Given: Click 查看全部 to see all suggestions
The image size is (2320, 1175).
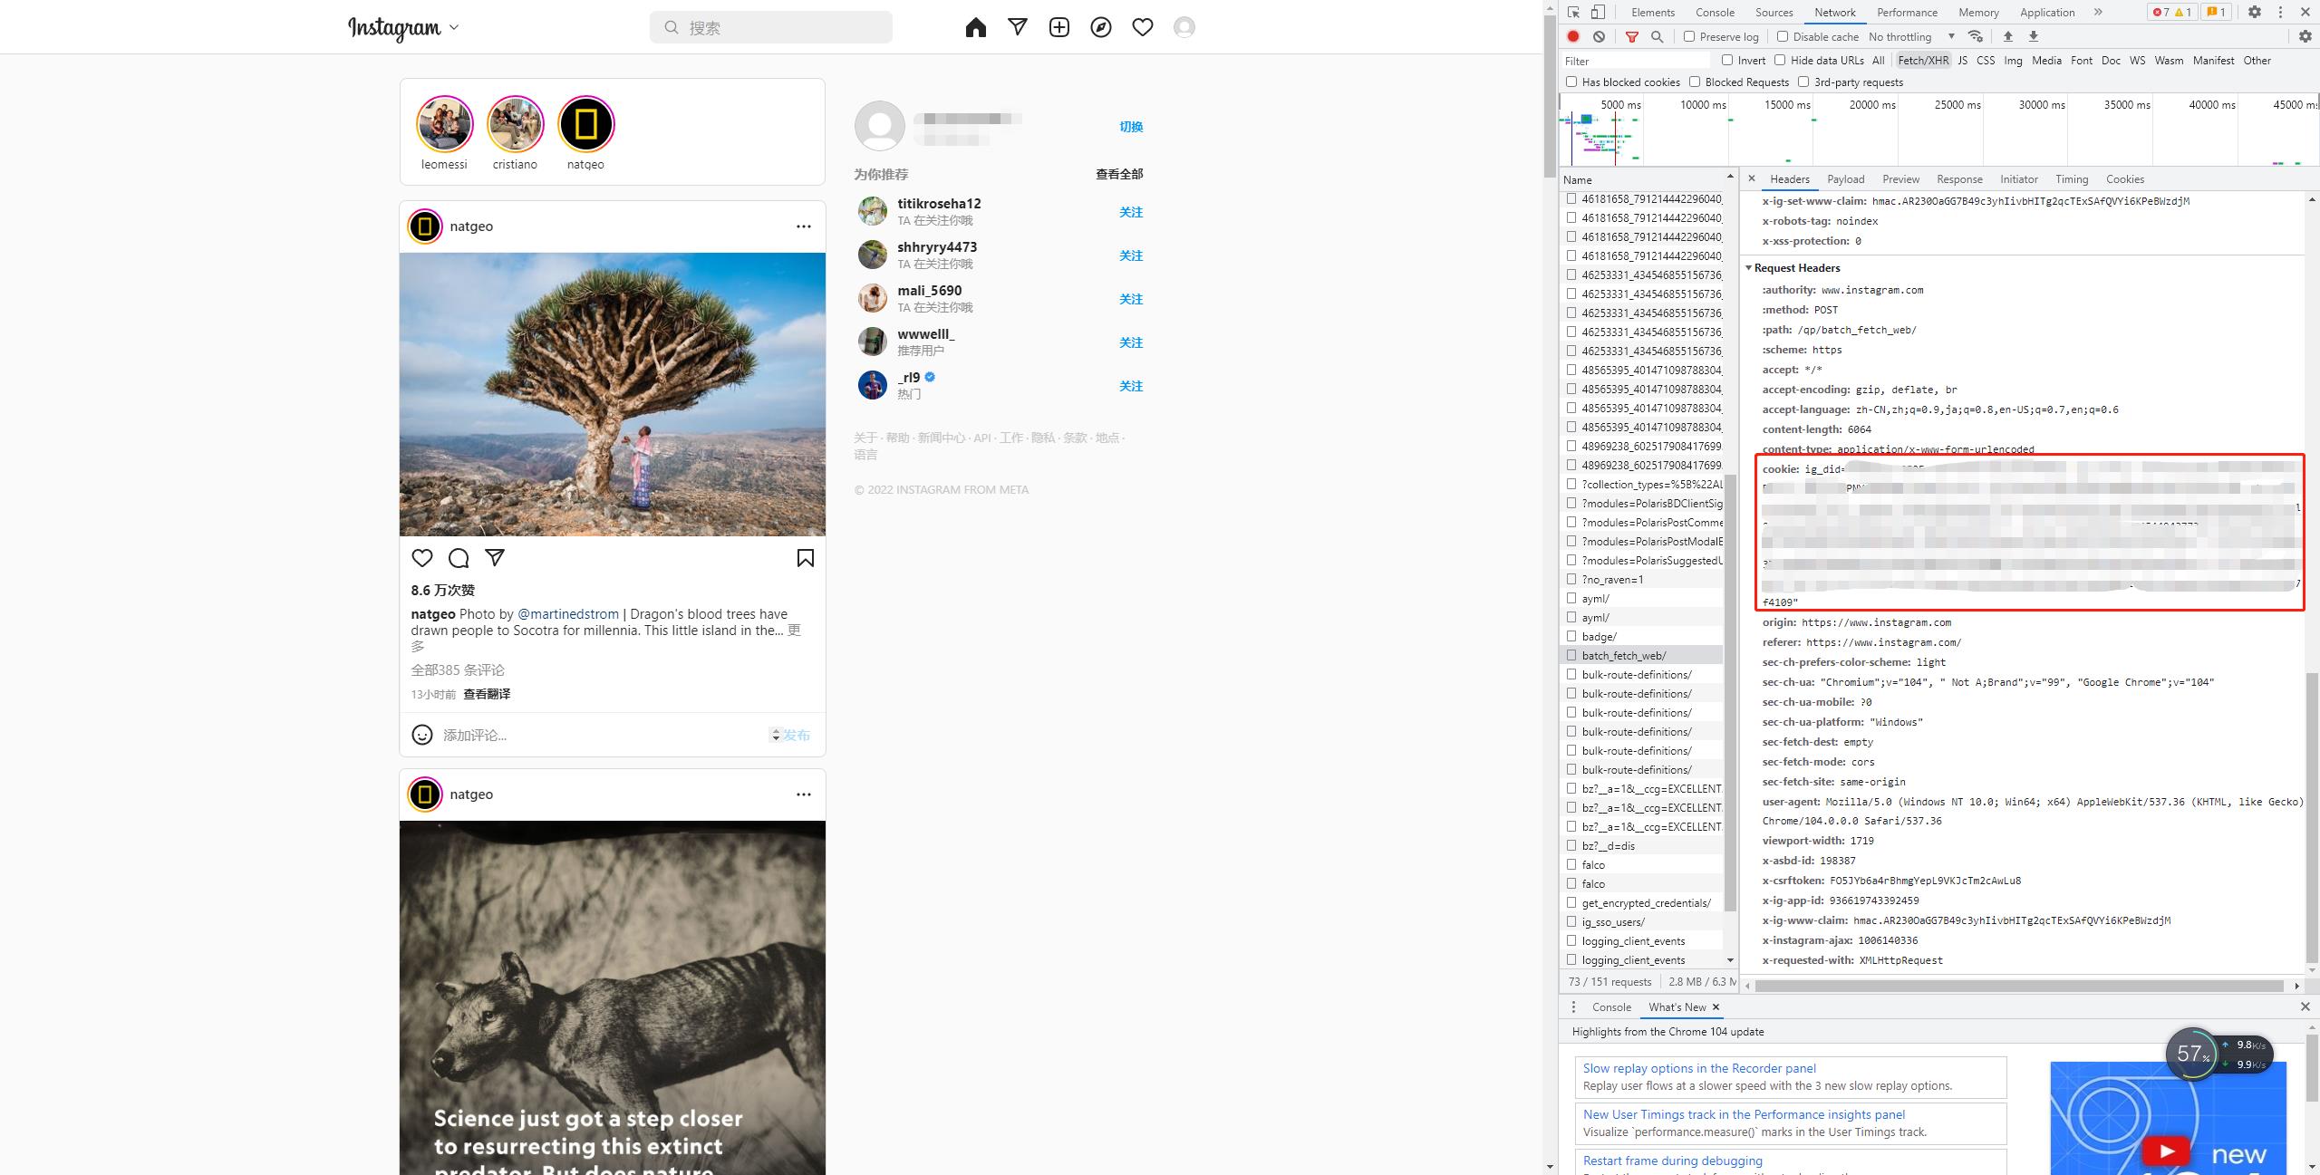Looking at the screenshot, I should point(1119,174).
